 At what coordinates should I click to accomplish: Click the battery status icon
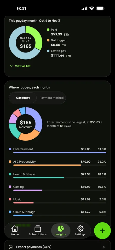pyautogui.click(x=100, y=8)
